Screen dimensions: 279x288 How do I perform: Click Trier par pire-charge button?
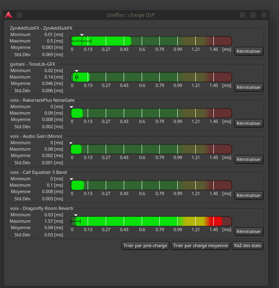(145, 246)
